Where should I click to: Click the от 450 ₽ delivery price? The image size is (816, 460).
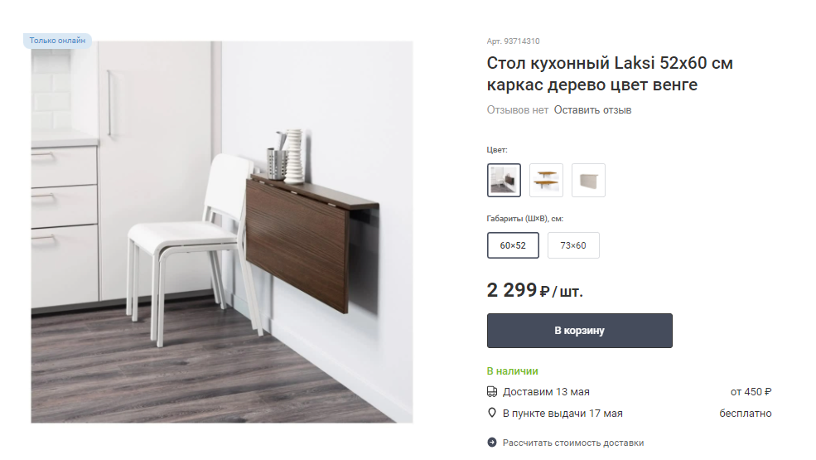point(751,392)
